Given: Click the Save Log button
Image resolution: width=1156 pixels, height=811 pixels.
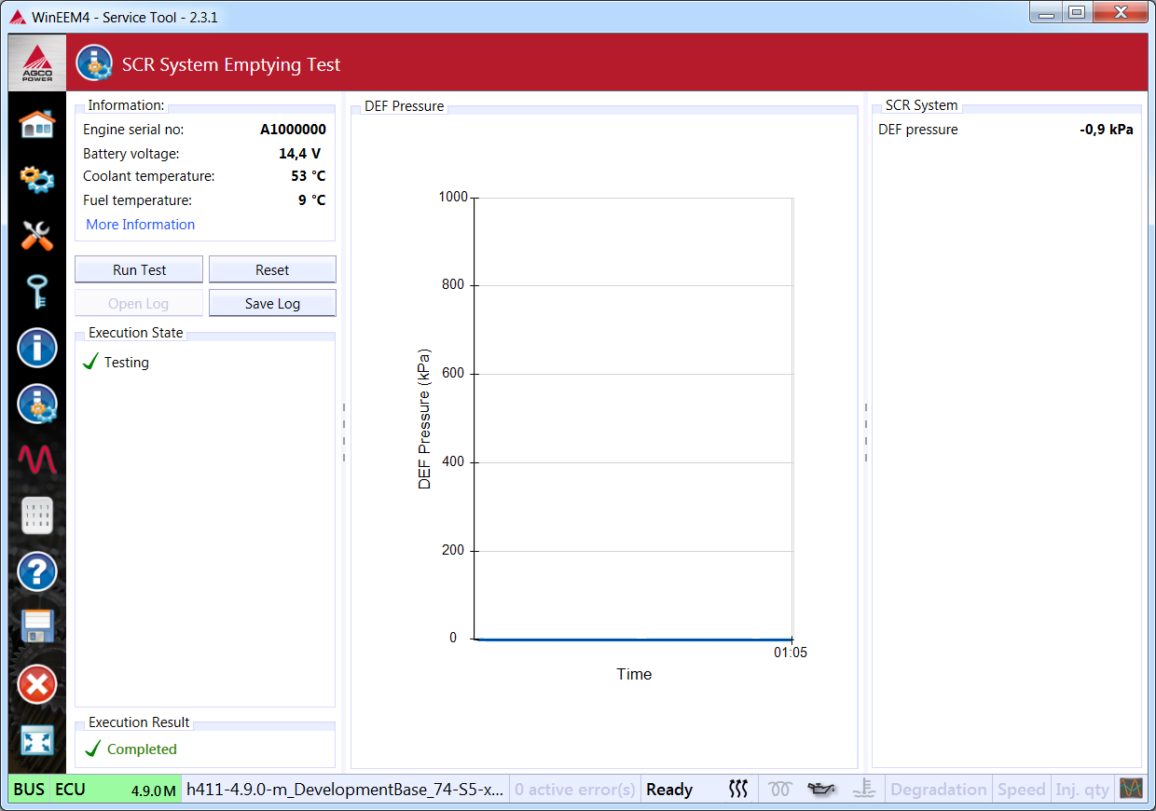Looking at the screenshot, I should pos(272,304).
